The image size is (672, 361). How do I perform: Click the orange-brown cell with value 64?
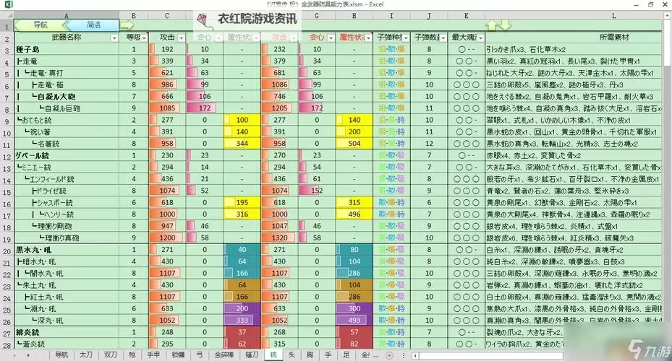click(x=242, y=285)
